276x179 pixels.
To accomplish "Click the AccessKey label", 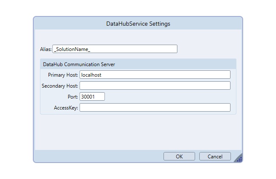I will point(66,108).
